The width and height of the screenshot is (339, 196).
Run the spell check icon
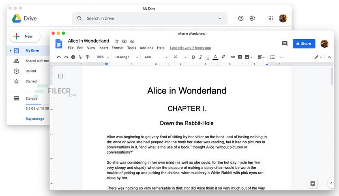[x=80, y=57]
